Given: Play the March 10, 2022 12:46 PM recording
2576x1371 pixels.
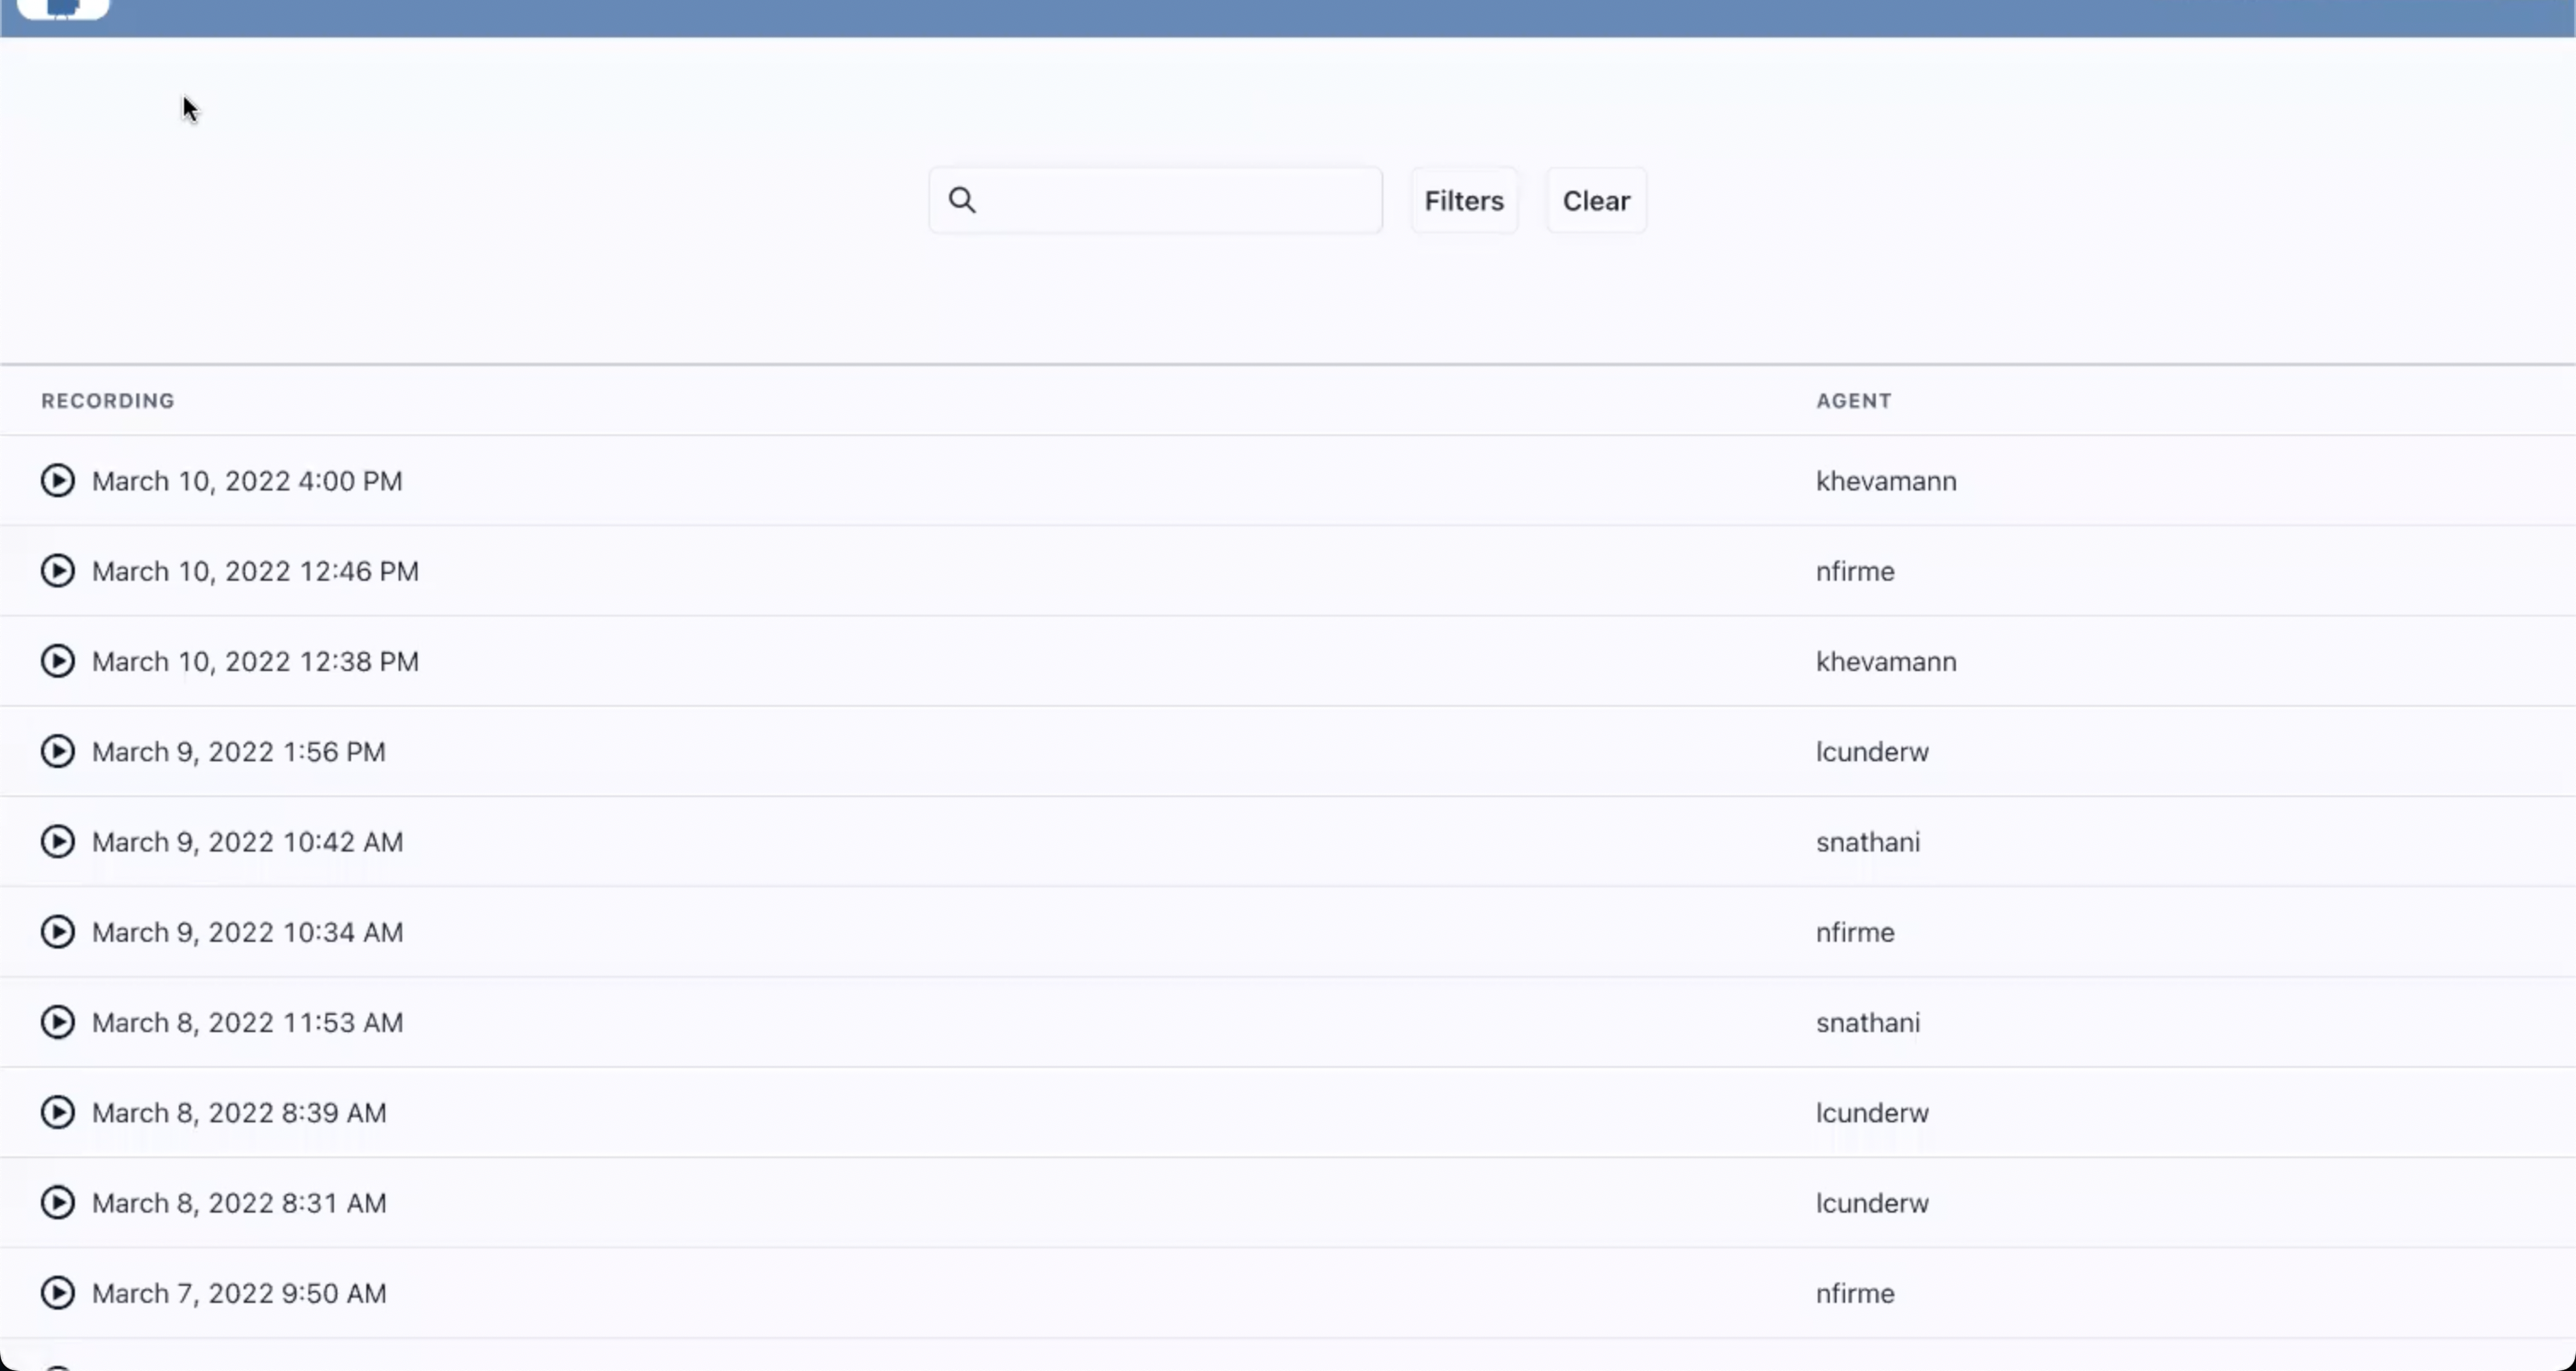Looking at the screenshot, I should pyautogui.click(x=58, y=571).
